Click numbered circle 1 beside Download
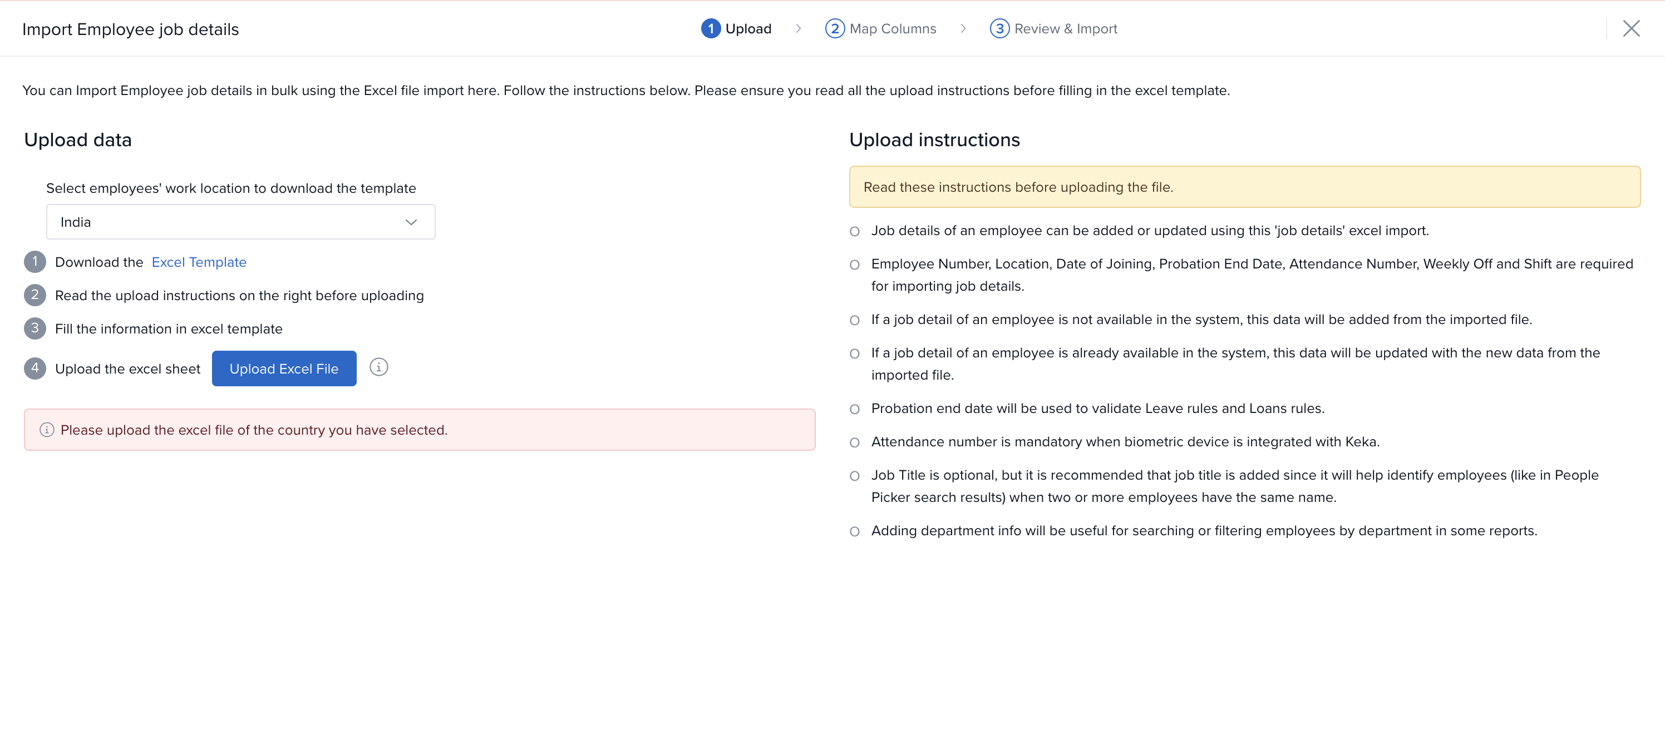Viewport: 1665px width, 737px height. click(35, 262)
